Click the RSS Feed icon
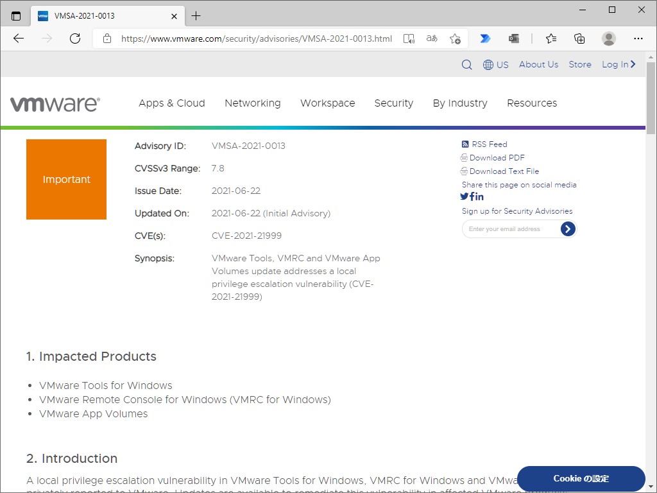 (465, 144)
